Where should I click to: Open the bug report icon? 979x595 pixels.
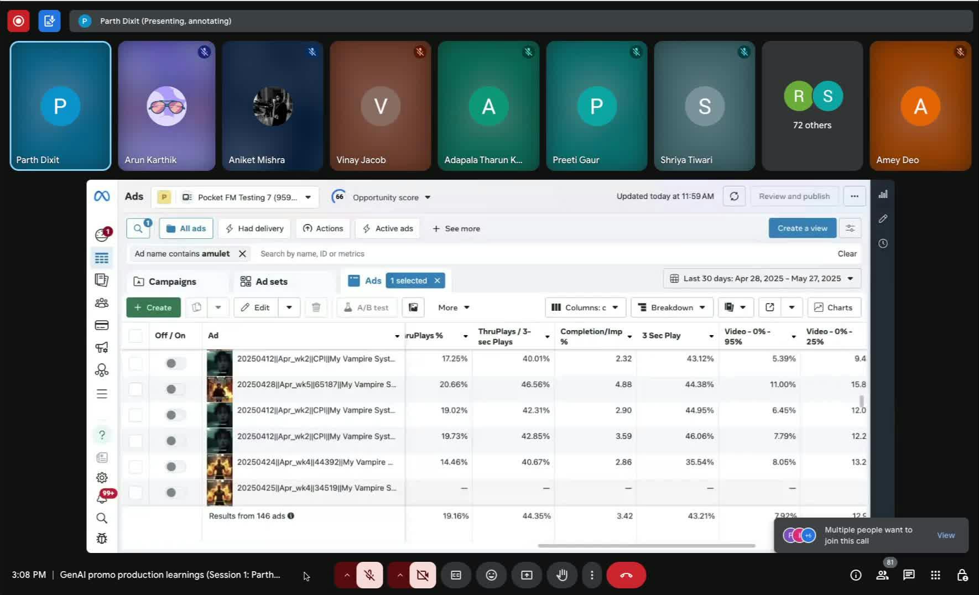102,539
